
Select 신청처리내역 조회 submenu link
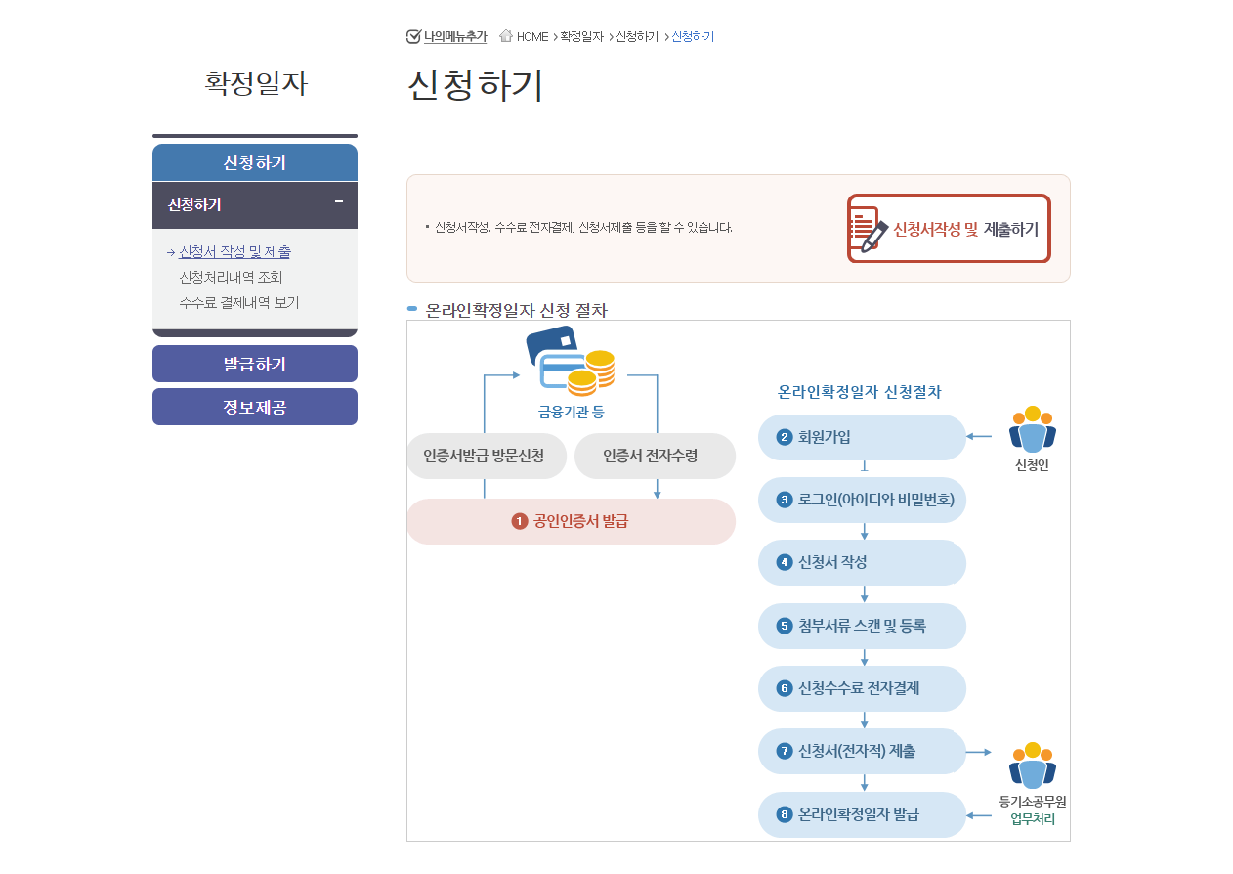click(232, 278)
